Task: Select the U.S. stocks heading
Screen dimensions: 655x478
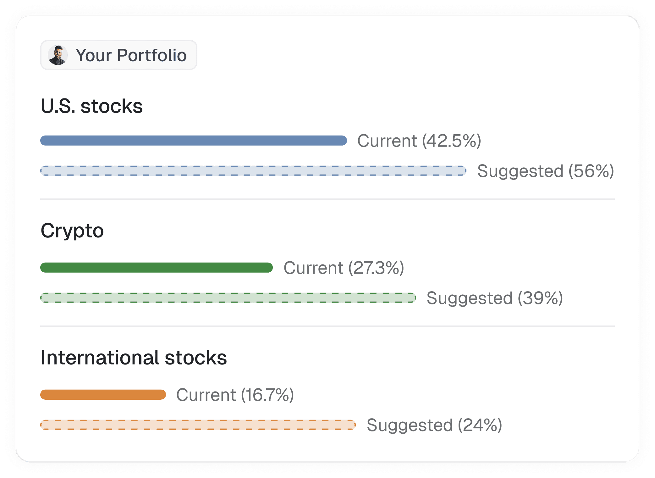Action: click(x=92, y=106)
